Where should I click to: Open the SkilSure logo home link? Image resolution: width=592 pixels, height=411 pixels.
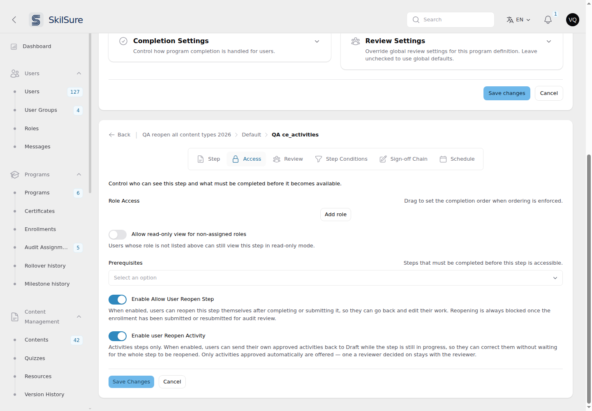coord(56,20)
